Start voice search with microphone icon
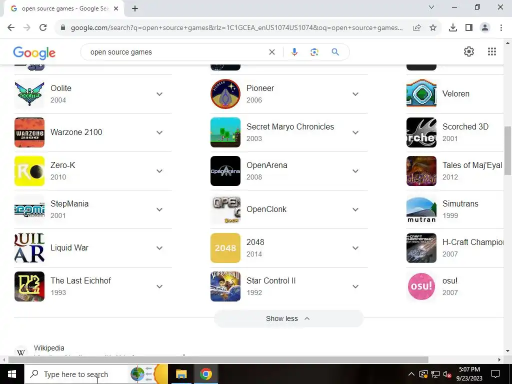This screenshot has height=384, width=512. 294,52
